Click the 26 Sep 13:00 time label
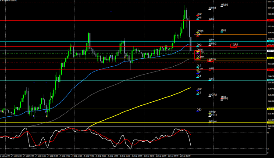The height and width of the screenshot is (158, 274). point(185,156)
